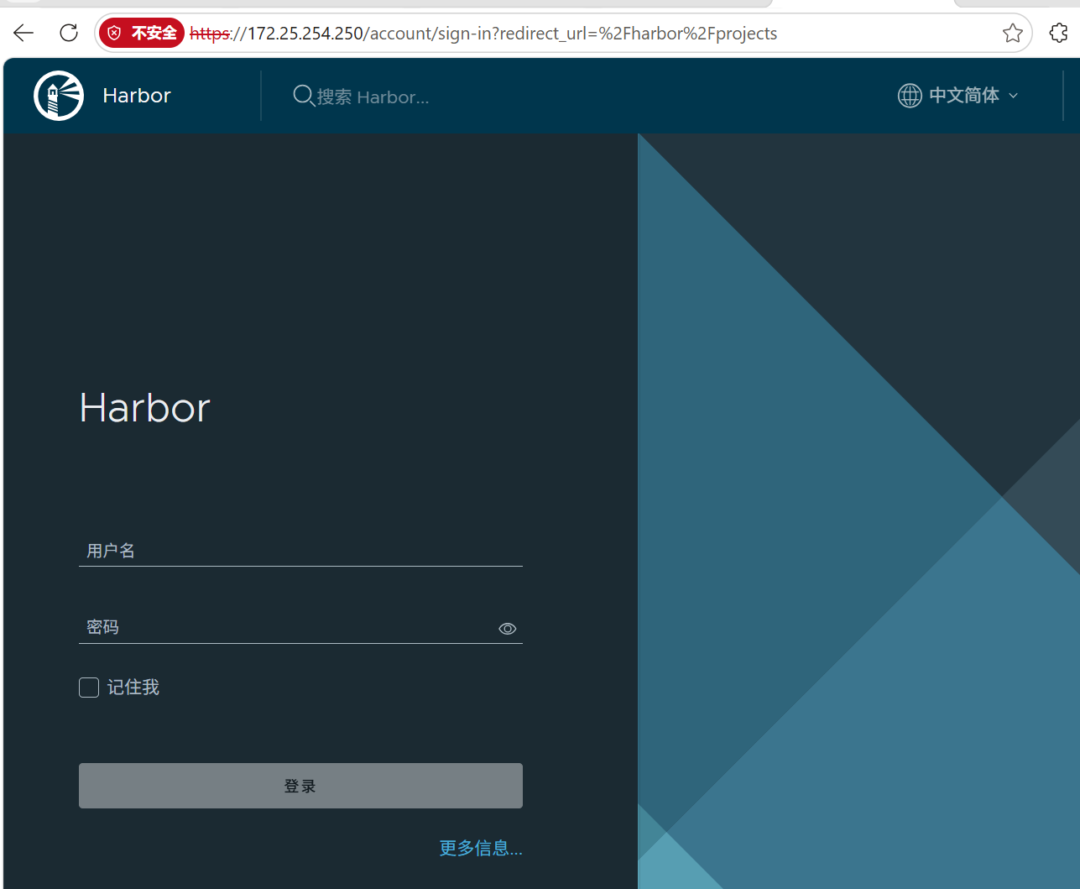Click the 记住我 label text

click(x=133, y=688)
